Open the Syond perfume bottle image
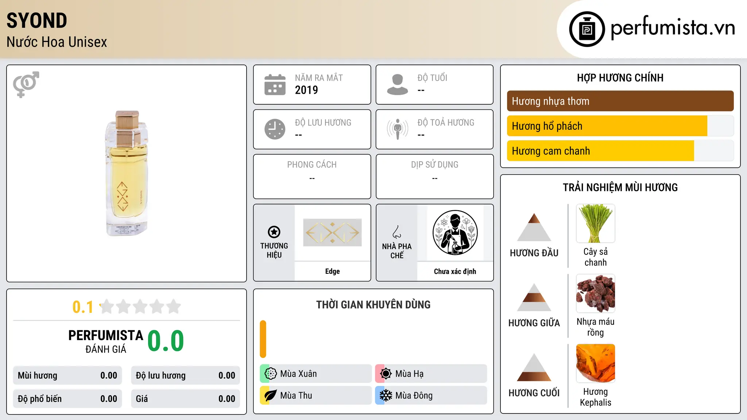Screen dimensions: 747x420 coord(127,173)
